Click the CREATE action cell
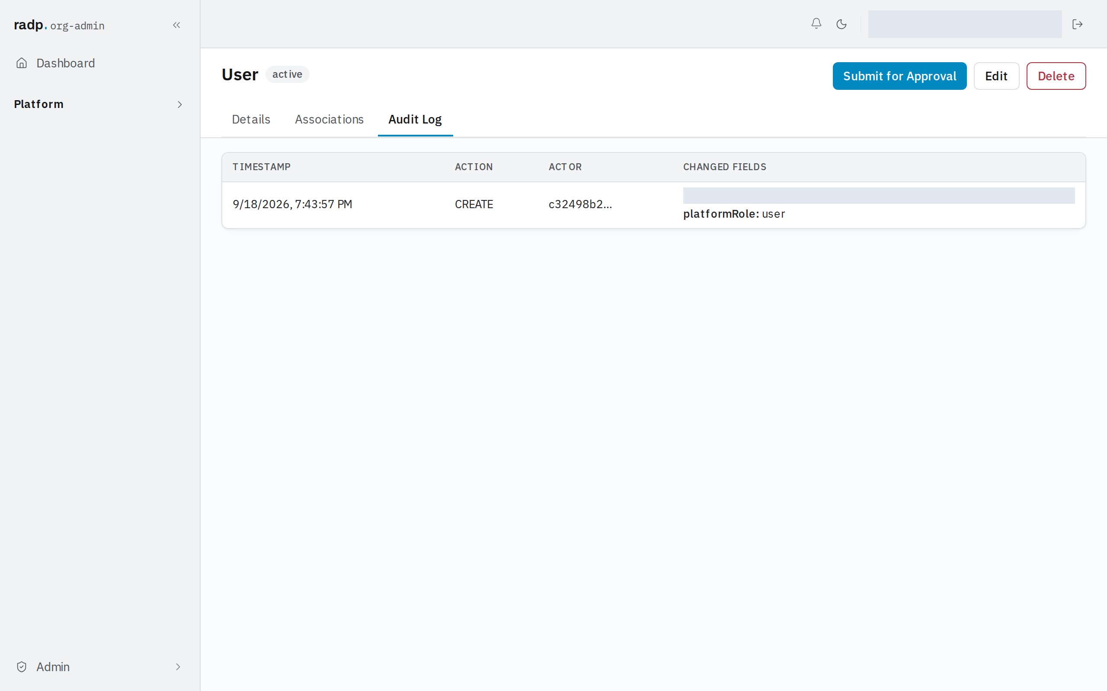Screen dimensions: 1107x691 [474, 204]
